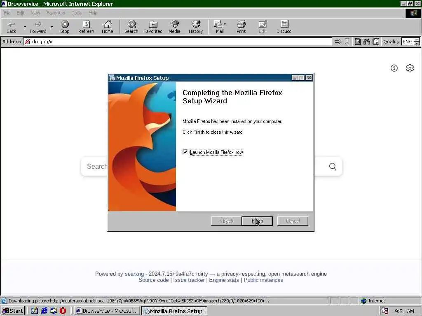Image resolution: width=422 pixels, height=316 pixels.
Task: Click the Go arrow beside address bar
Action: tap(338, 42)
